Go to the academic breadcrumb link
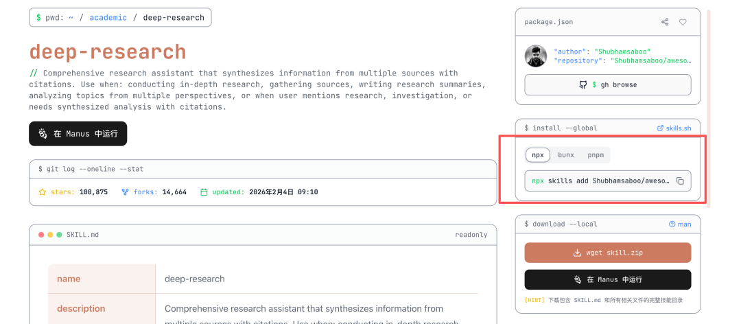This screenshot has width=741, height=324. click(x=108, y=17)
